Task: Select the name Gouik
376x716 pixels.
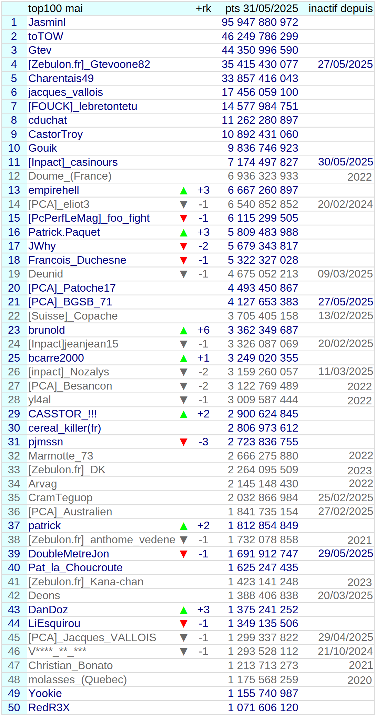Action: point(43,148)
